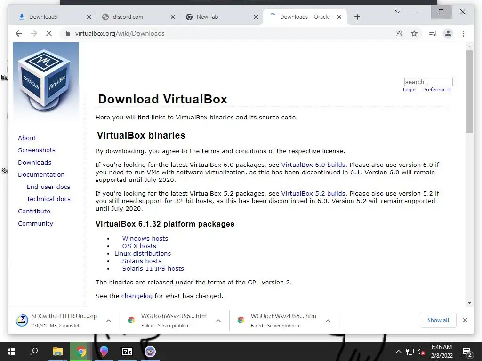Open File Explorer from the taskbar
The width and height of the screenshot is (482, 361).
point(57,352)
